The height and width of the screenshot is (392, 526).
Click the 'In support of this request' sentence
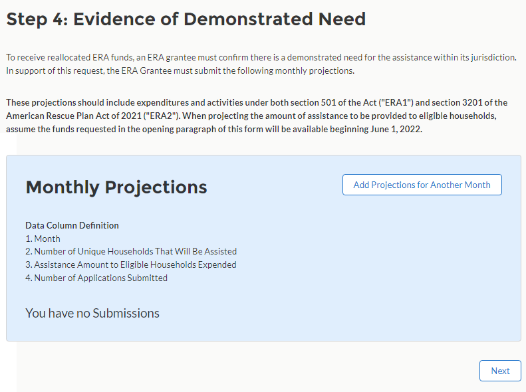pos(180,70)
